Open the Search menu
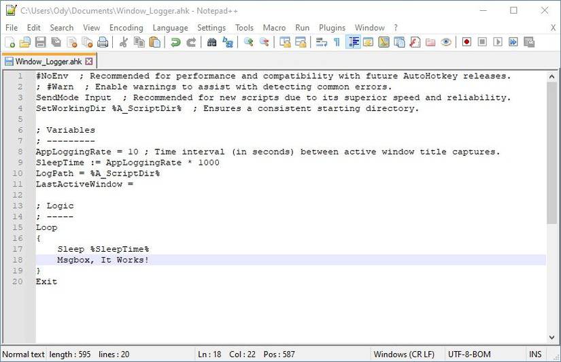 click(x=61, y=28)
